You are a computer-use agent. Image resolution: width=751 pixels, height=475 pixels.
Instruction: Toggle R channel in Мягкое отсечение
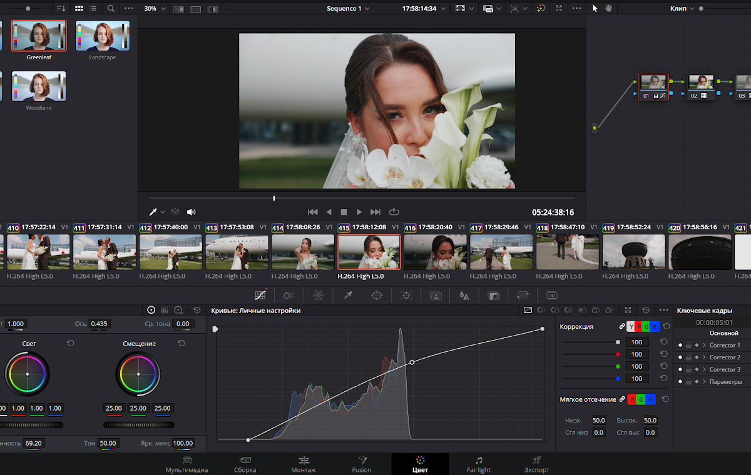(631, 399)
